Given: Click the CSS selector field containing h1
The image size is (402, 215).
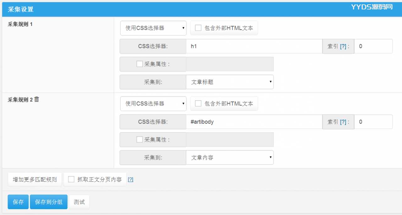Looking at the screenshot, I should (x=254, y=46).
